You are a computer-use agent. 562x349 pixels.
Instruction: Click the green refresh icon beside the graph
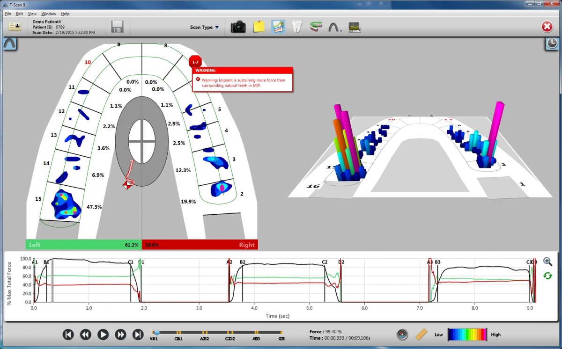click(547, 276)
